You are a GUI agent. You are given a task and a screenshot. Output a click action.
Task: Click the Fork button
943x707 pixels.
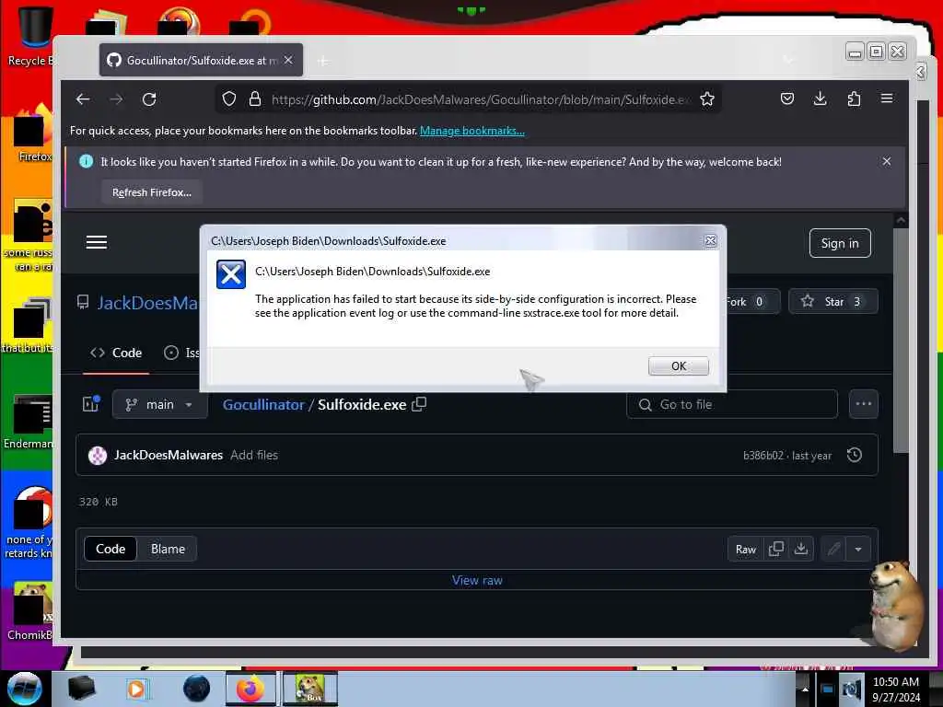[751, 301]
